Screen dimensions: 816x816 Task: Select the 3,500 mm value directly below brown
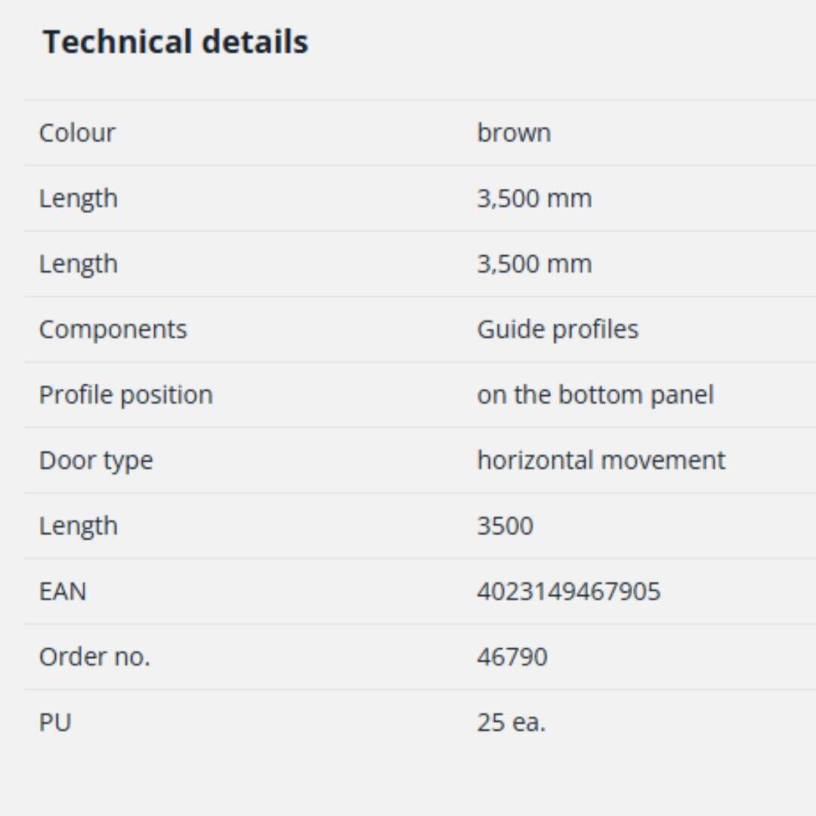click(534, 199)
